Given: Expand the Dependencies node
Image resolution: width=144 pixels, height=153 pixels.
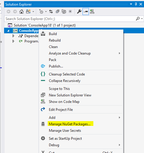Looking at the screenshot, I should click(x=13, y=36).
